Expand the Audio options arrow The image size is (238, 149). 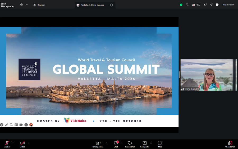(x=12, y=143)
